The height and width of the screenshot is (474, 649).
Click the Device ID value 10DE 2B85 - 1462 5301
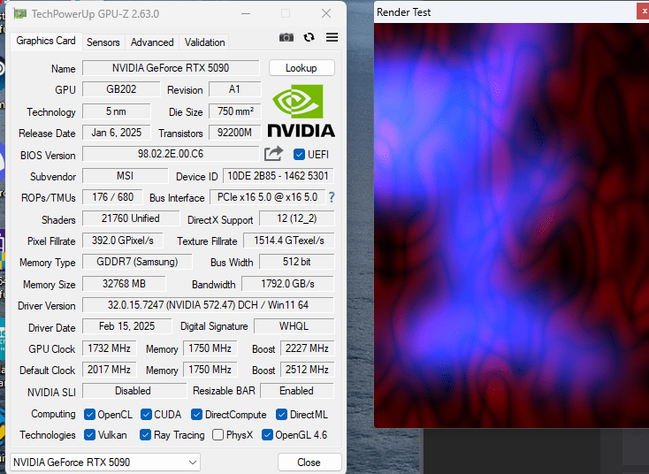pyautogui.click(x=278, y=176)
